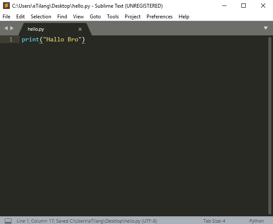This screenshot has height=224, width=273.
Task: Click the print keyword in code
Action: pos(30,40)
